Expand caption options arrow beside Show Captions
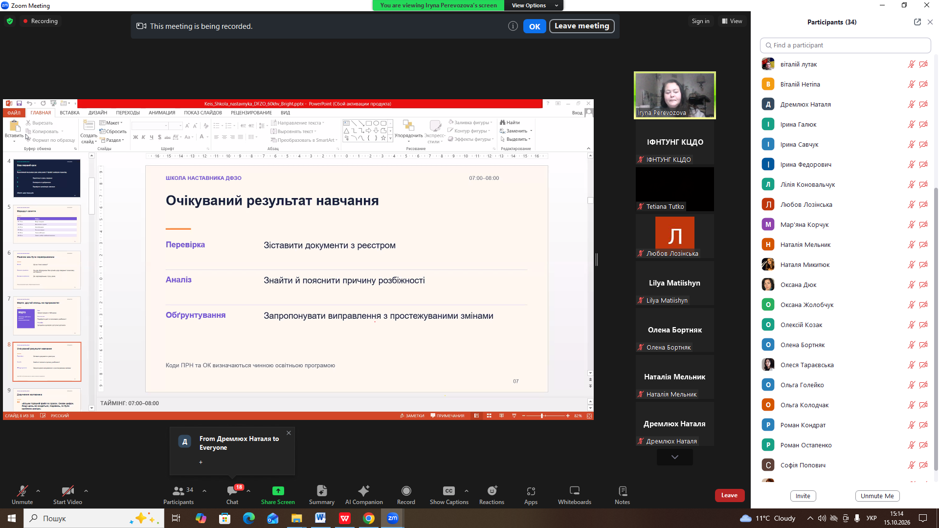 tap(467, 490)
